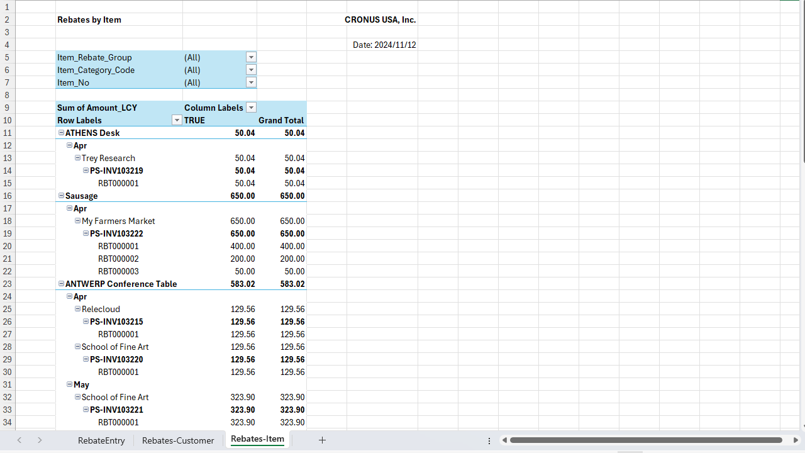Open the Row Labels filter dropdown

pyautogui.click(x=177, y=120)
